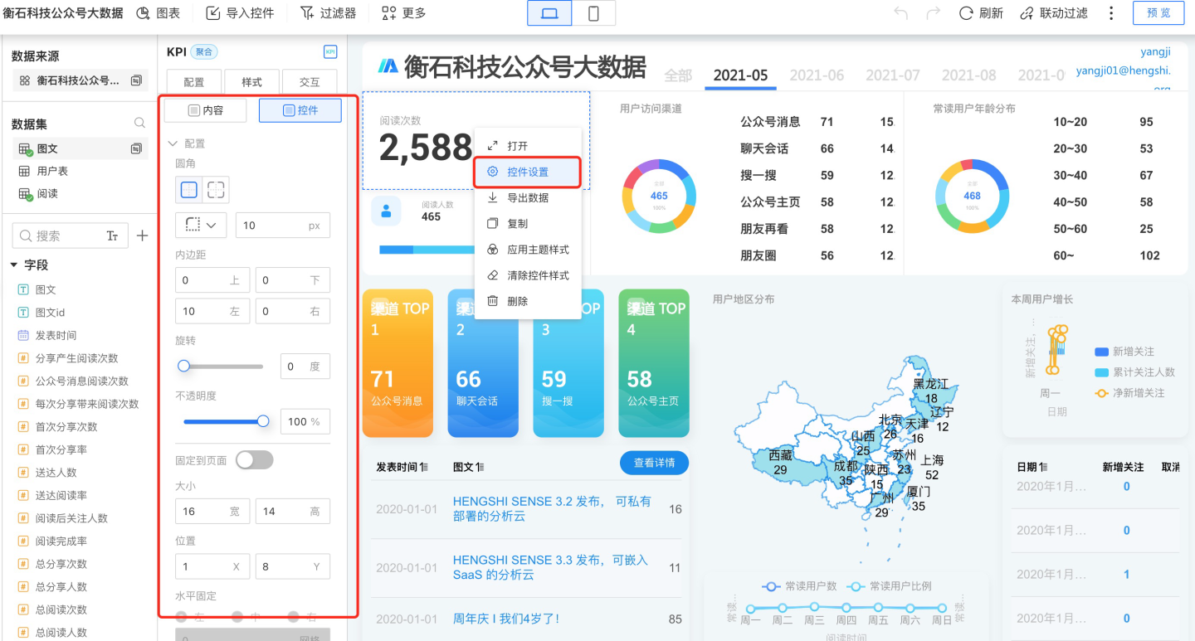Switch to the 样式 tab
The image size is (1195, 641).
[x=251, y=82]
